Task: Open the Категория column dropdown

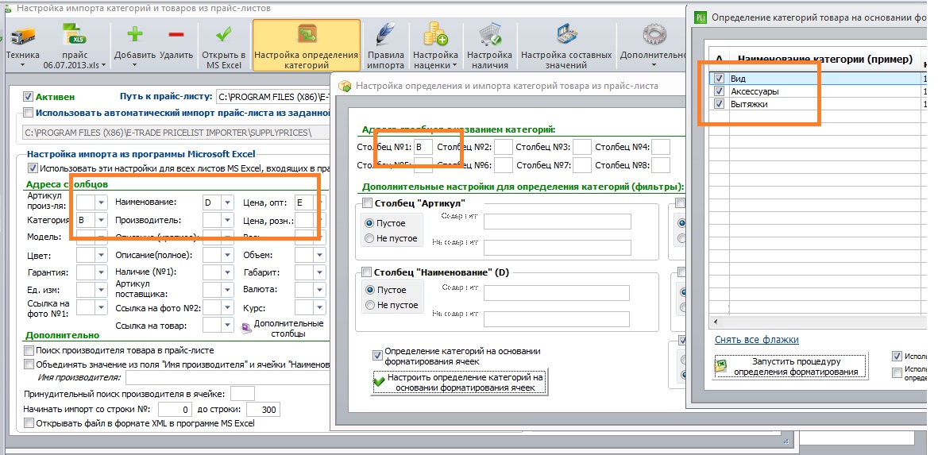Action: pyautogui.click(x=101, y=220)
